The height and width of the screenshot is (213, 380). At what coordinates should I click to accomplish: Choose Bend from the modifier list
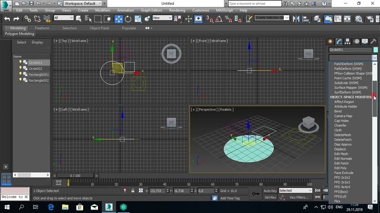tap(338, 111)
